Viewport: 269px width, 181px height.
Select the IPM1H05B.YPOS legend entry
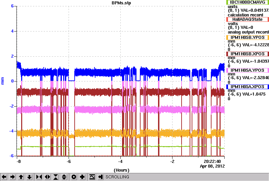click(247, 38)
